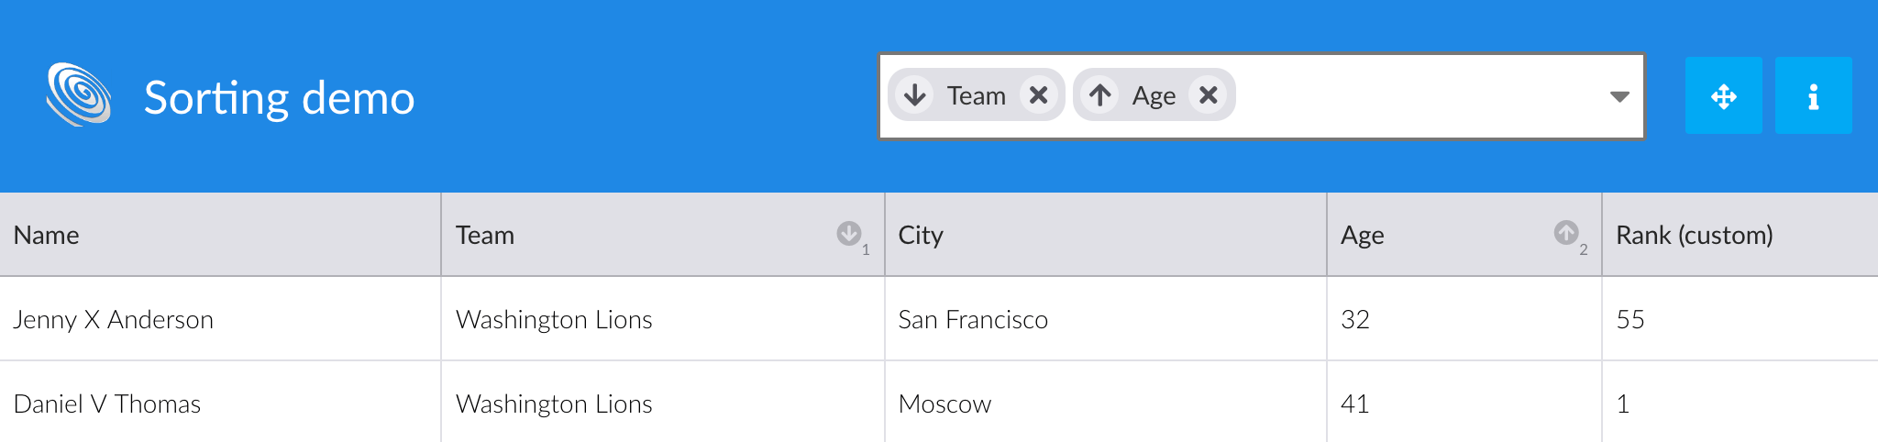Click the move arrows button

[1724, 95]
